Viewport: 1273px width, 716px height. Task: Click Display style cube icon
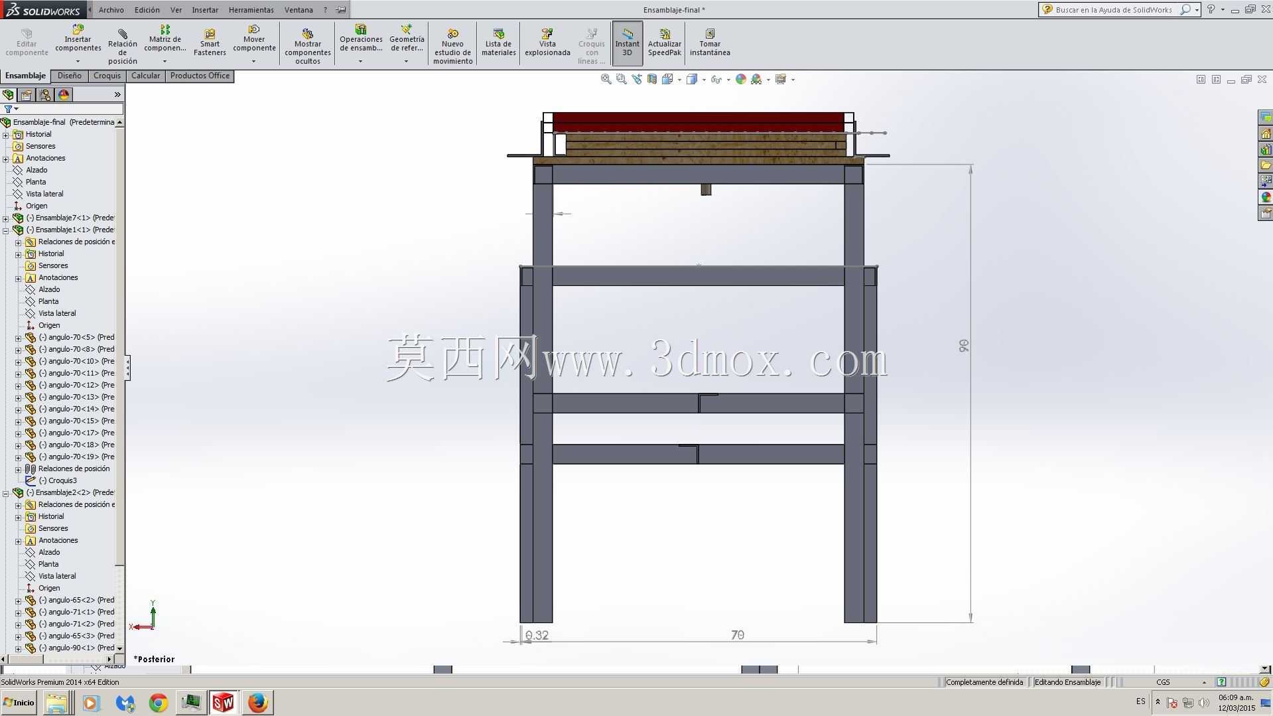click(x=692, y=79)
